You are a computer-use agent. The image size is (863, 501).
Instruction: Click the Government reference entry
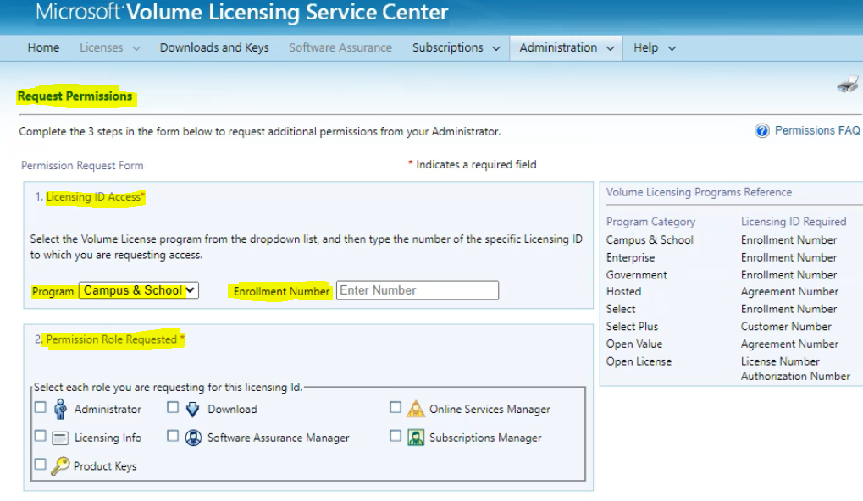(x=636, y=274)
